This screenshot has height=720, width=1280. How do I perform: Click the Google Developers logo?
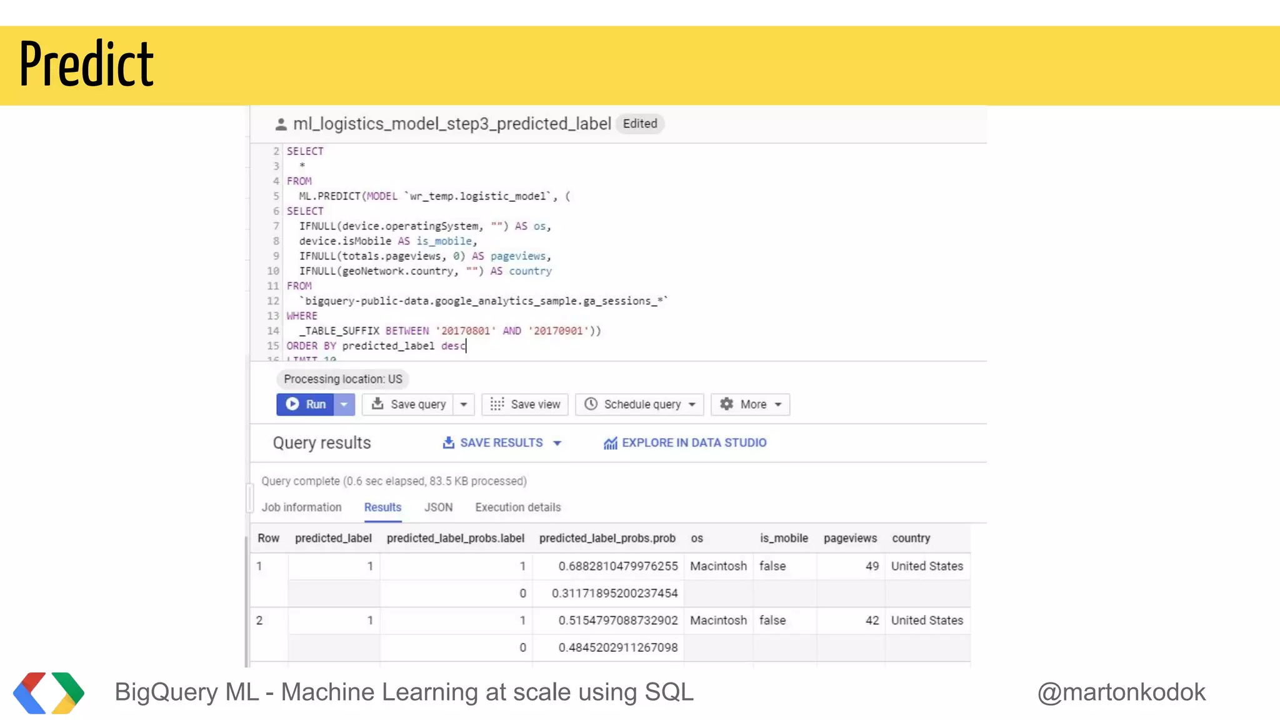coord(49,692)
